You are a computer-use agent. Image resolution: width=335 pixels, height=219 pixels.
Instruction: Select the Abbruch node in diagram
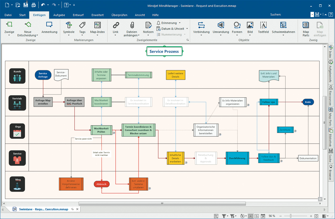(101, 184)
